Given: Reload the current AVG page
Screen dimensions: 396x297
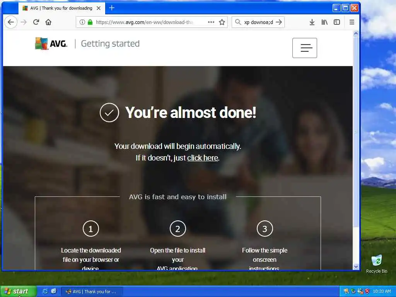Looking at the screenshot, I should 36,22.
